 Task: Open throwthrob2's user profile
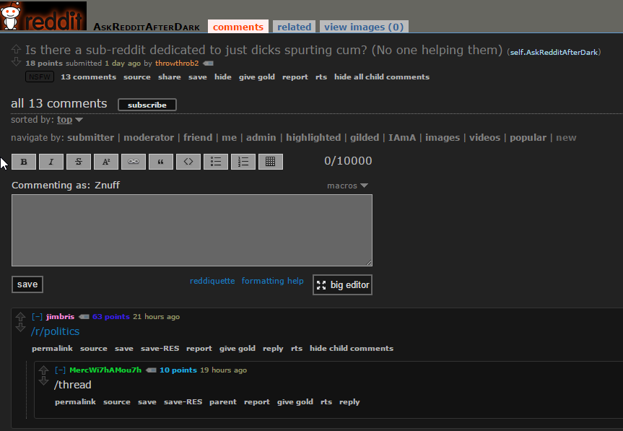tap(177, 63)
